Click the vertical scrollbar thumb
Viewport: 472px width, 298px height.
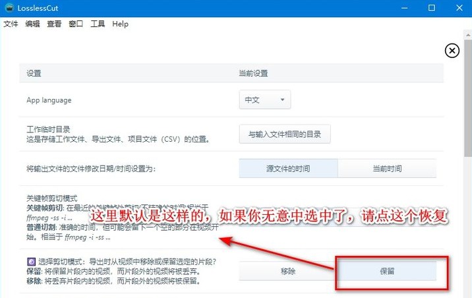pyautogui.click(x=468, y=98)
